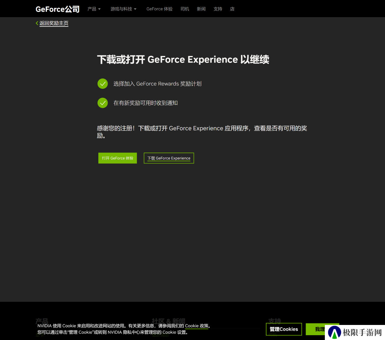This screenshot has height=340, width=385.
Task: Click the 打开 GeForce 体验 button
Action: [x=118, y=158]
